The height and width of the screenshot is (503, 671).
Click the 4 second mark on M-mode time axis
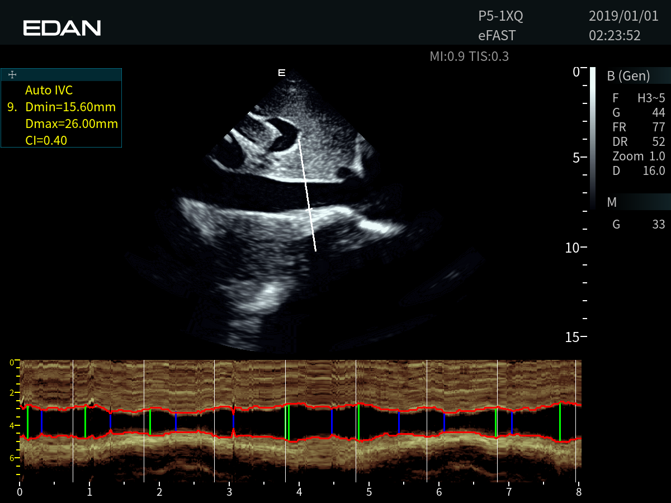coord(299,492)
